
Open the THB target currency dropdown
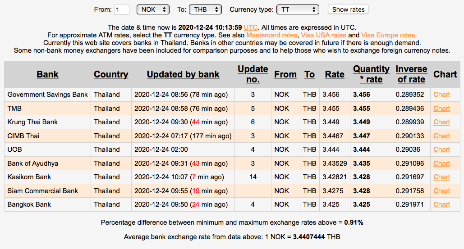pyautogui.click(x=205, y=9)
